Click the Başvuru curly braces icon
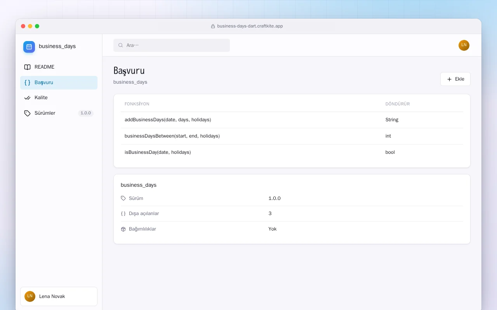 pos(27,83)
